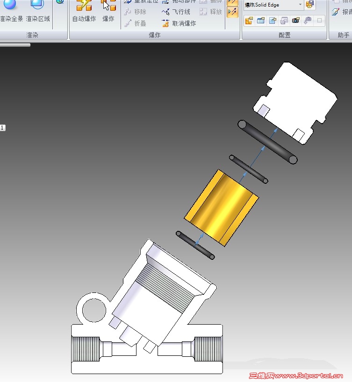Click the fourth gray windows configuration icon
Screen dimensions: 352x382
(x=284, y=21)
